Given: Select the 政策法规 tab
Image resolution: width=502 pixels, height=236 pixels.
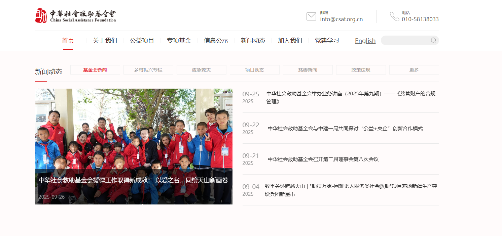Looking at the screenshot, I should pos(361,70).
